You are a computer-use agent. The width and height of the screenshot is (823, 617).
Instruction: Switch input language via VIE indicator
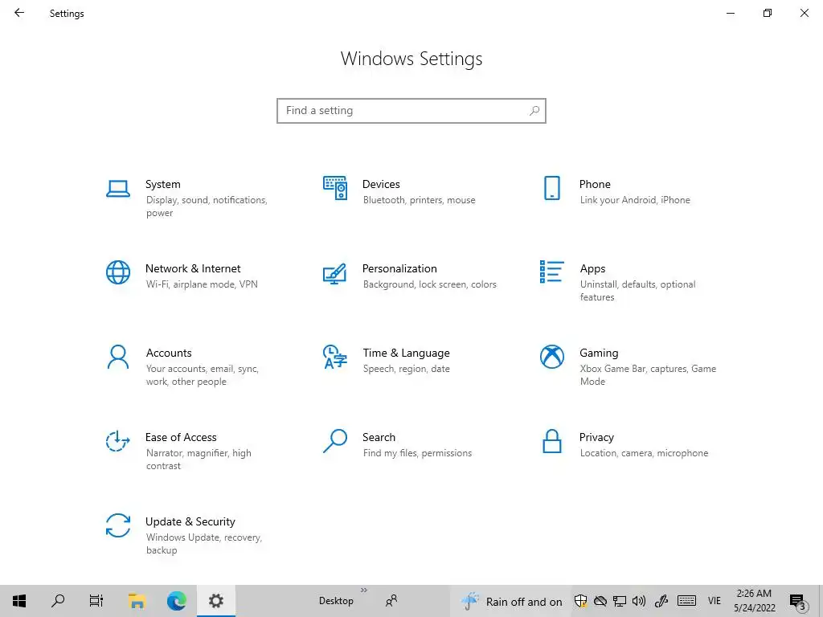pos(714,601)
